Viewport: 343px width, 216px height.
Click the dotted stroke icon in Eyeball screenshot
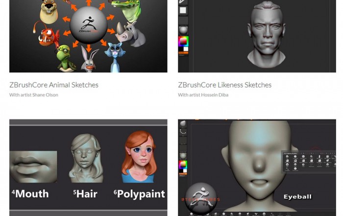[183, 131]
